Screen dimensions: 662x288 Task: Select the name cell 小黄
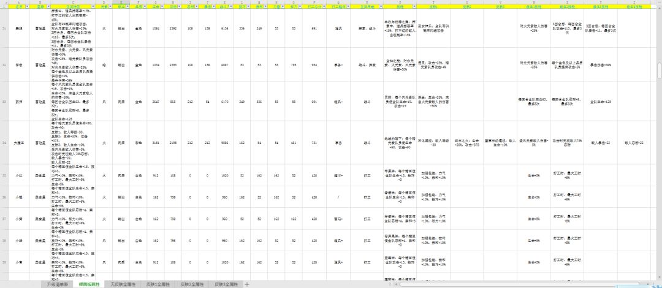tap(19, 219)
